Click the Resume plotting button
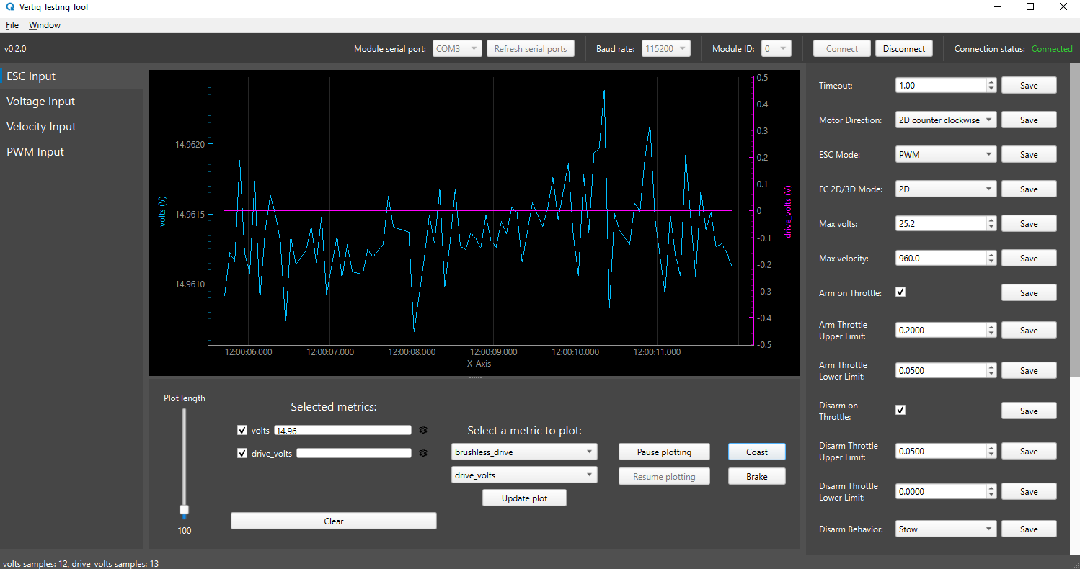Screen dimensions: 1080x569 664,477
